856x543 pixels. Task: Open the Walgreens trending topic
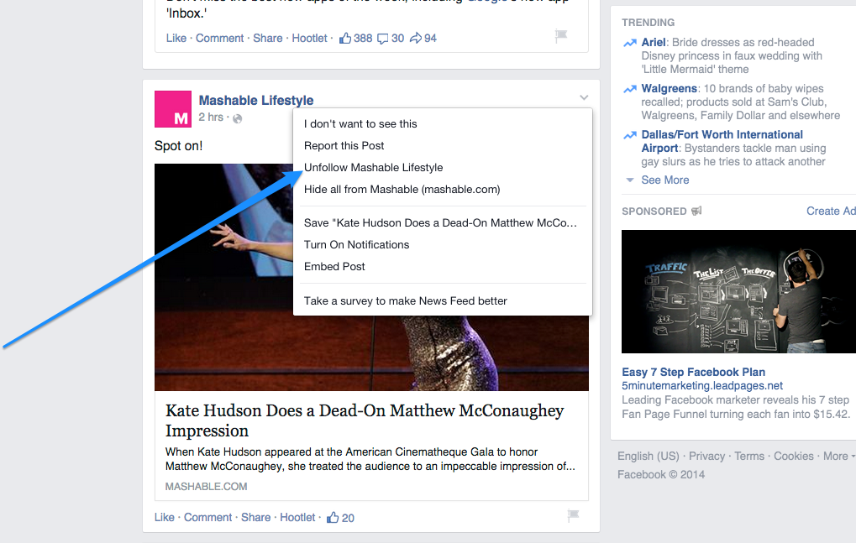pos(670,89)
